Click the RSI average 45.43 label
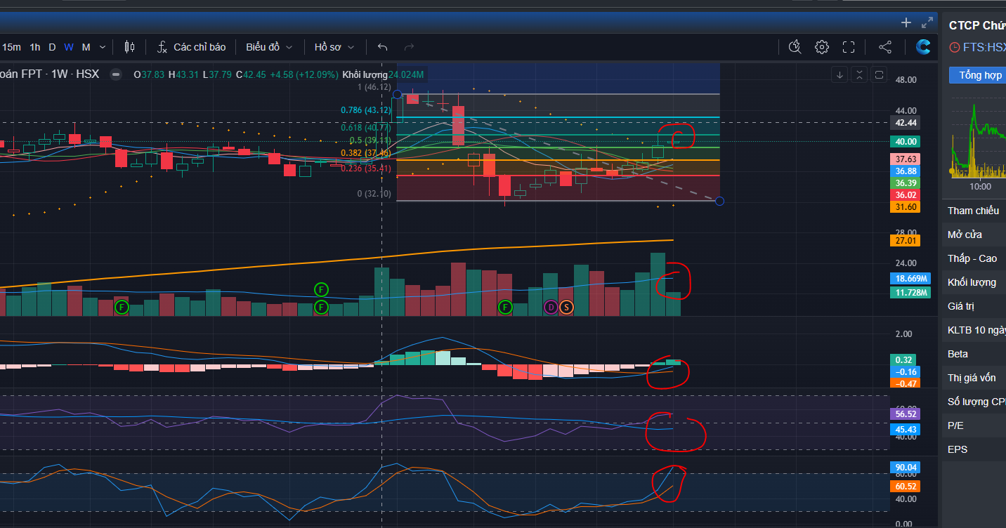1006x528 pixels. click(x=904, y=429)
